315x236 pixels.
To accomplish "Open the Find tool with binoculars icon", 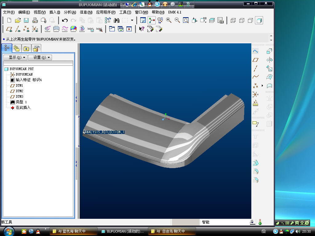I will coord(117,20).
